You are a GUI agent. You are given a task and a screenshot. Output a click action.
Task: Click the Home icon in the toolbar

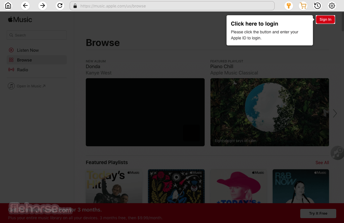coord(8,6)
